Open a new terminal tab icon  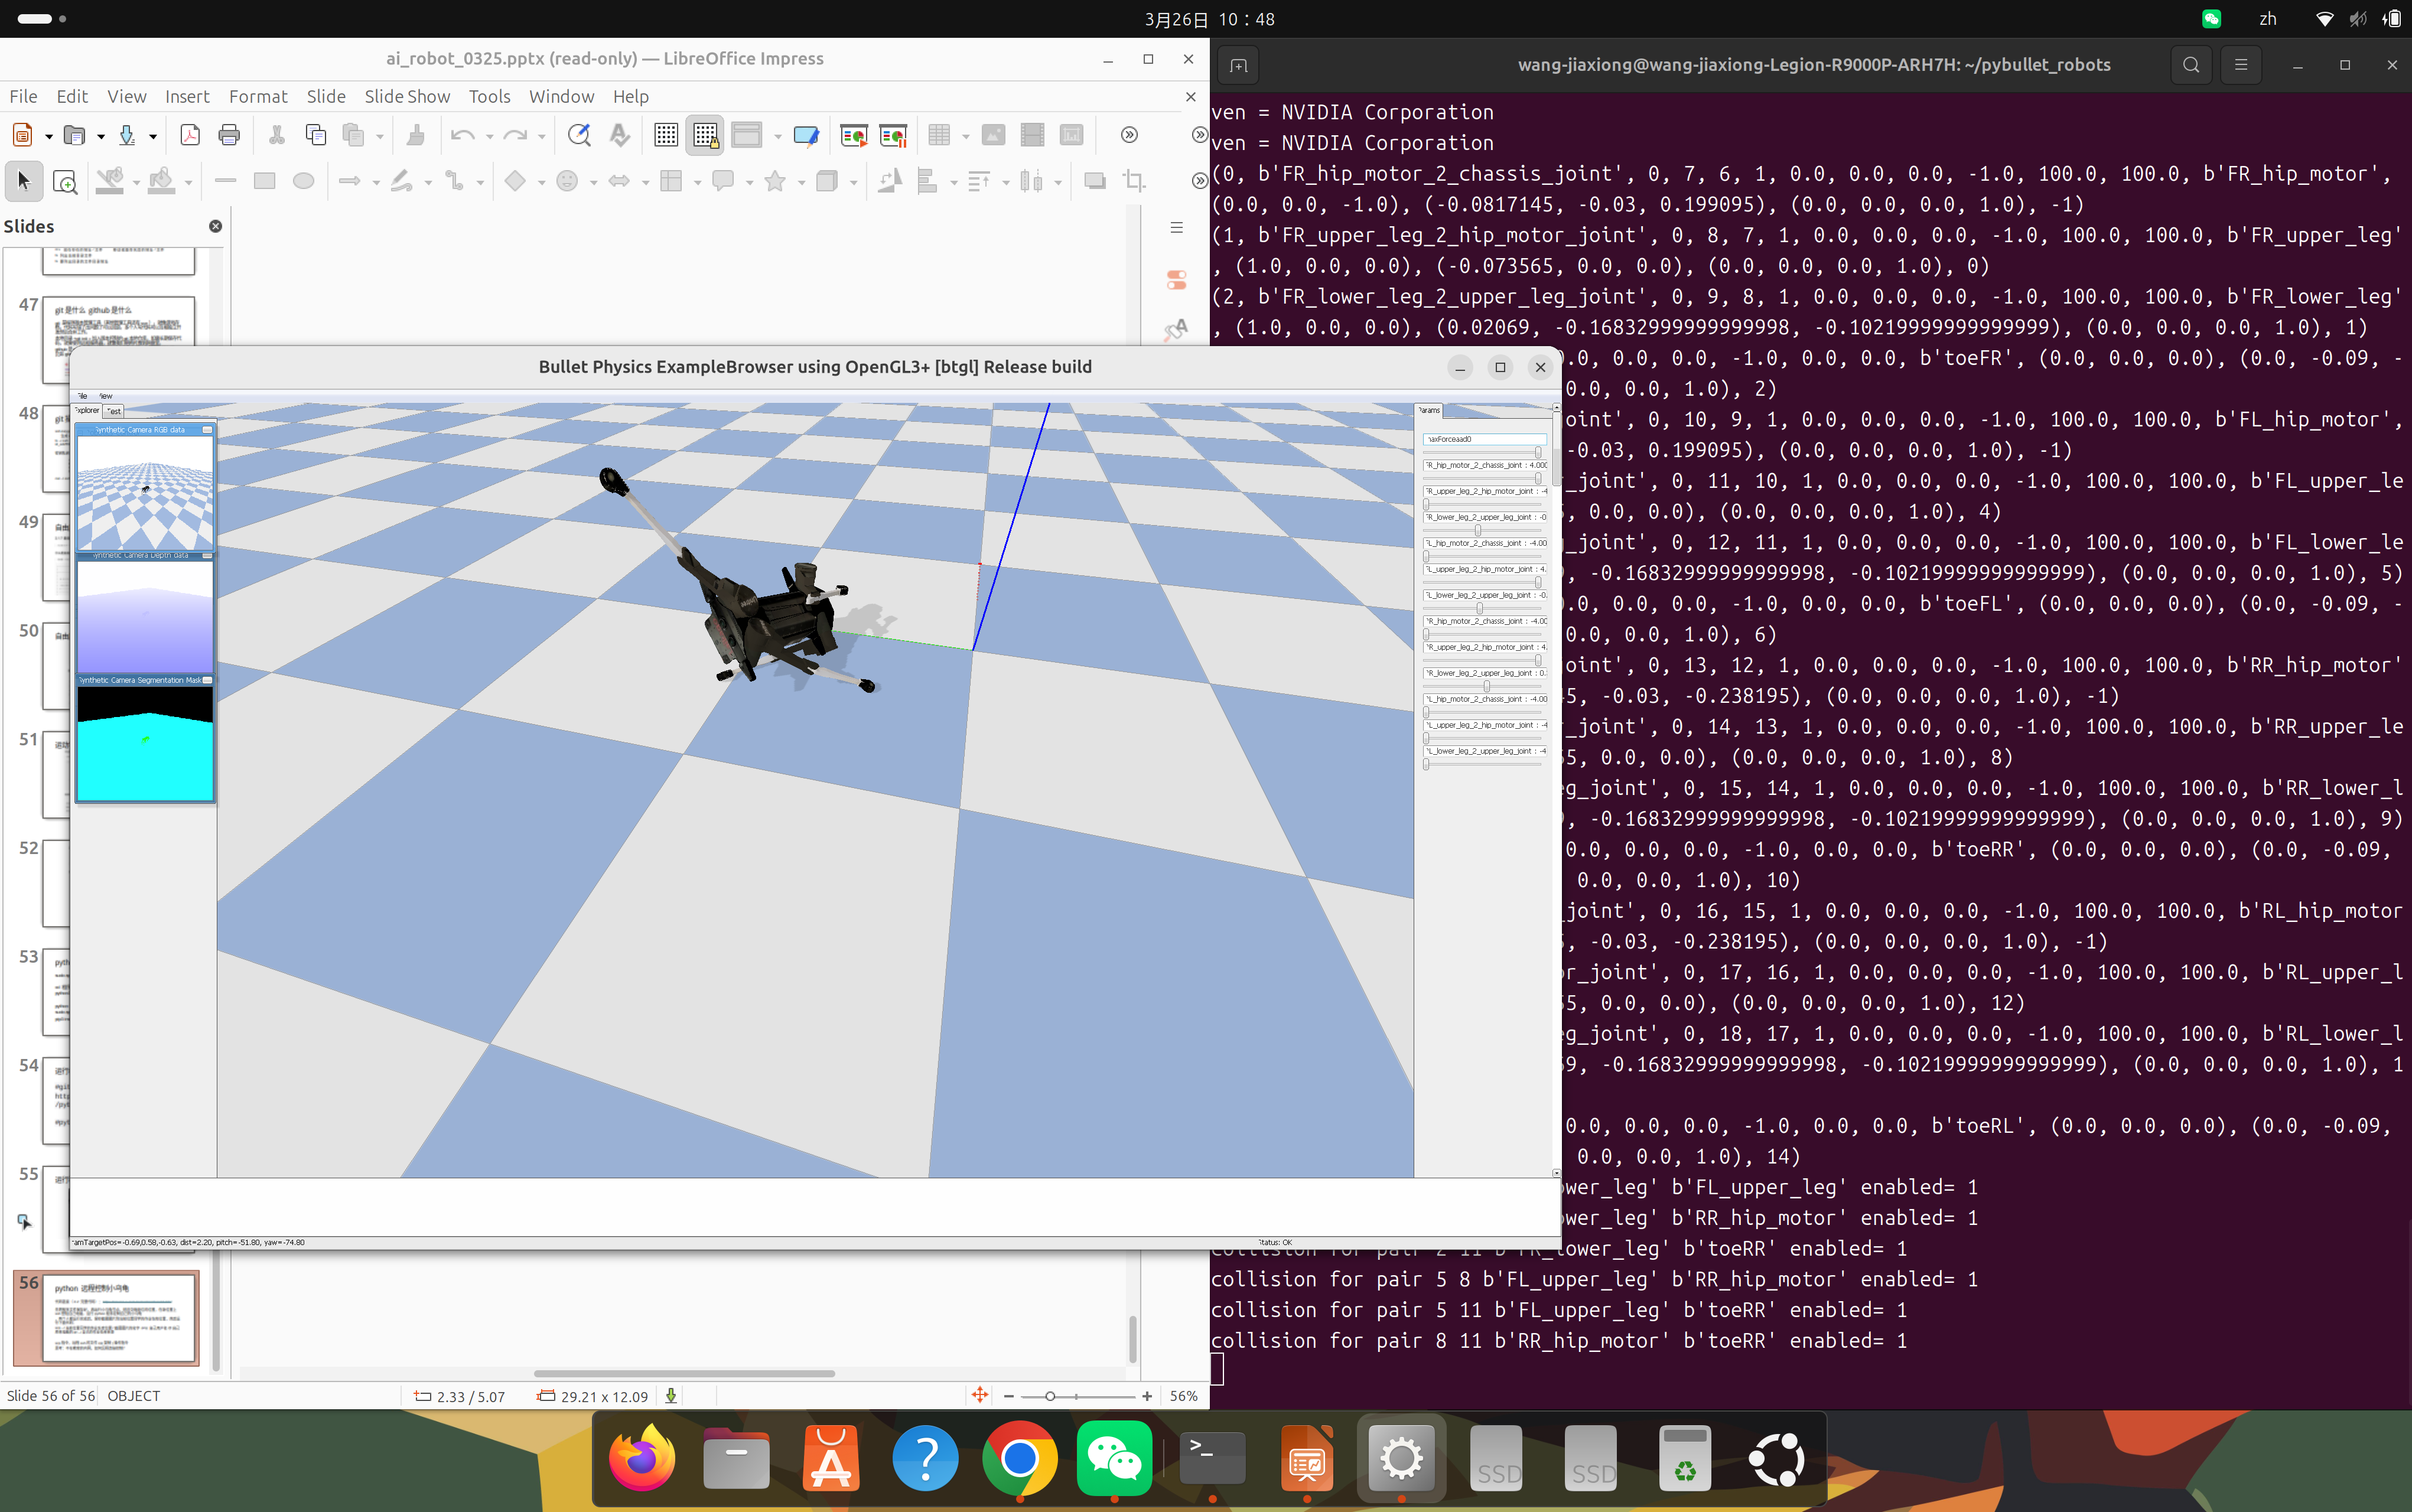(1238, 65)
